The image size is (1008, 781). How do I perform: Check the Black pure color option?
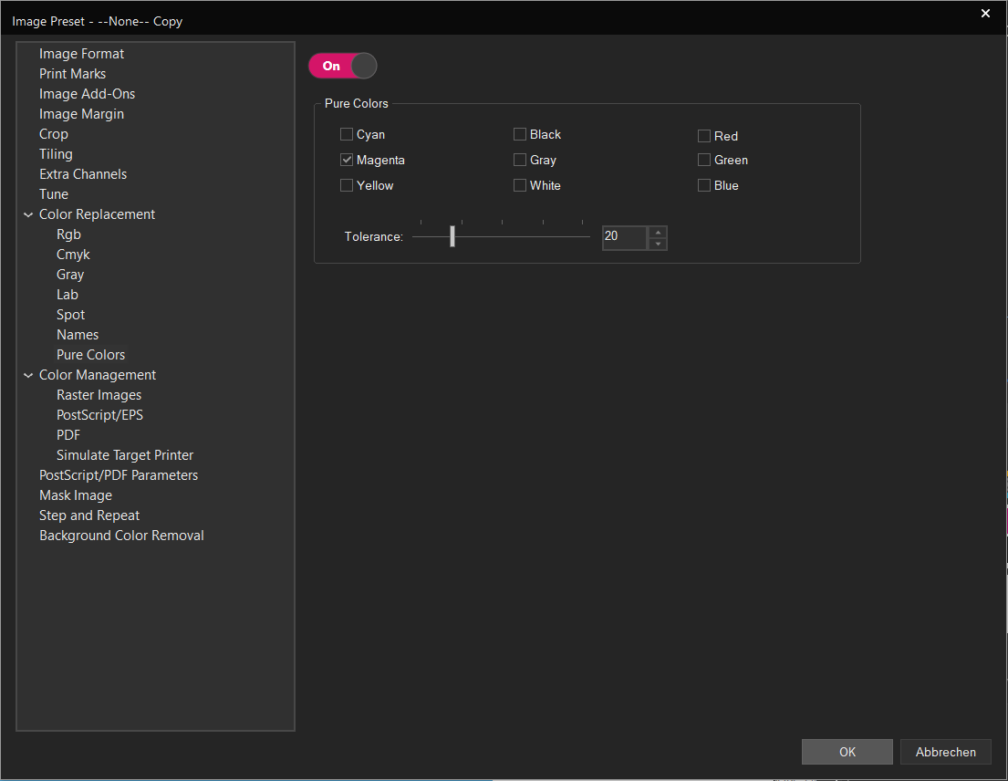point(519,134)
